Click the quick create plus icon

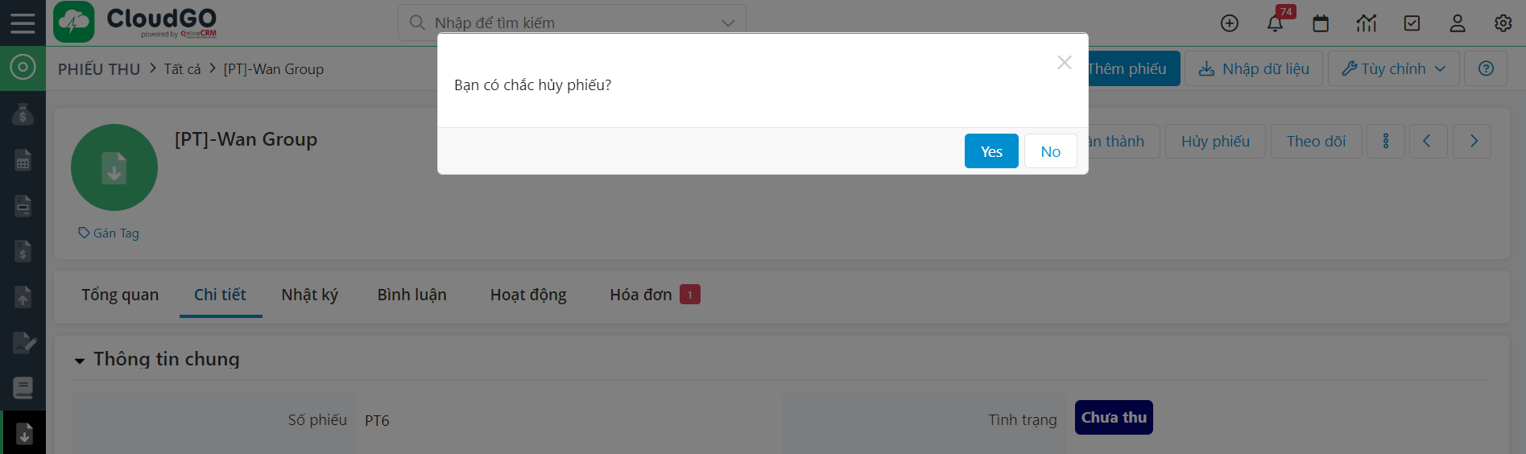1229,23
